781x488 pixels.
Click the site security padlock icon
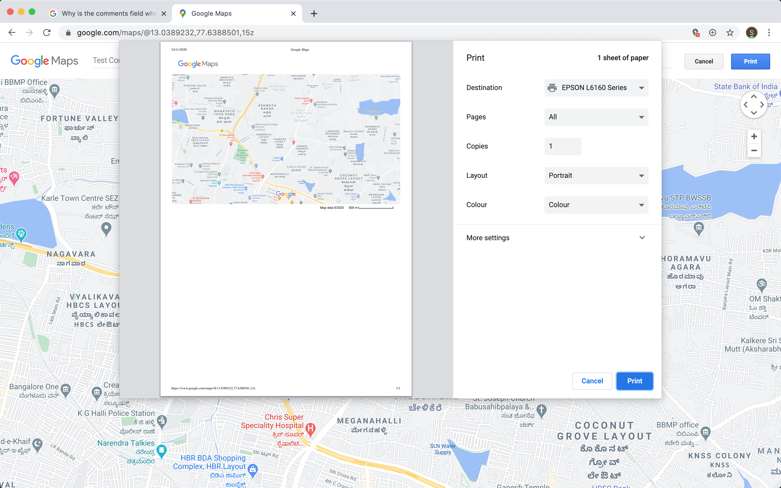68,32
